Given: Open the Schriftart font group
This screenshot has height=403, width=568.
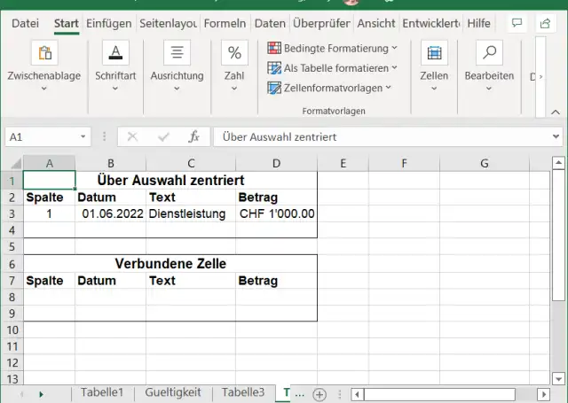Looking at the screenshot, I should (x=115, y=62).
